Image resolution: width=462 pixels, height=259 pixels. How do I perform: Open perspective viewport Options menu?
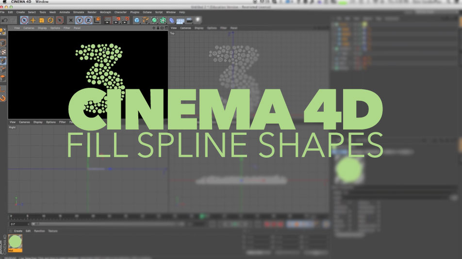pyautogui.click(x=55, y=28)
